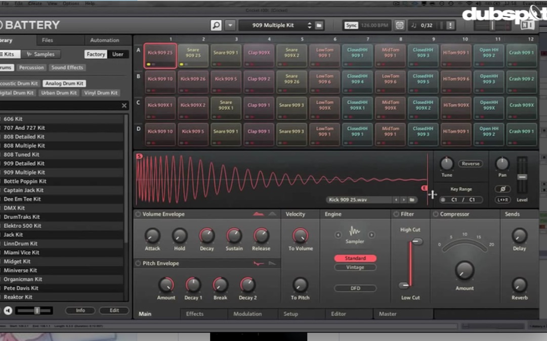Select the Analog Drum Kit tag

[x=65, y=83]
